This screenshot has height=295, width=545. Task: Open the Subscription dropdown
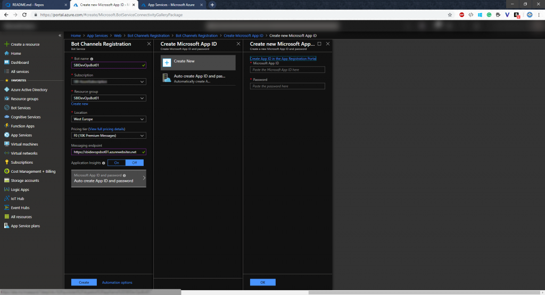coord(109,81)
